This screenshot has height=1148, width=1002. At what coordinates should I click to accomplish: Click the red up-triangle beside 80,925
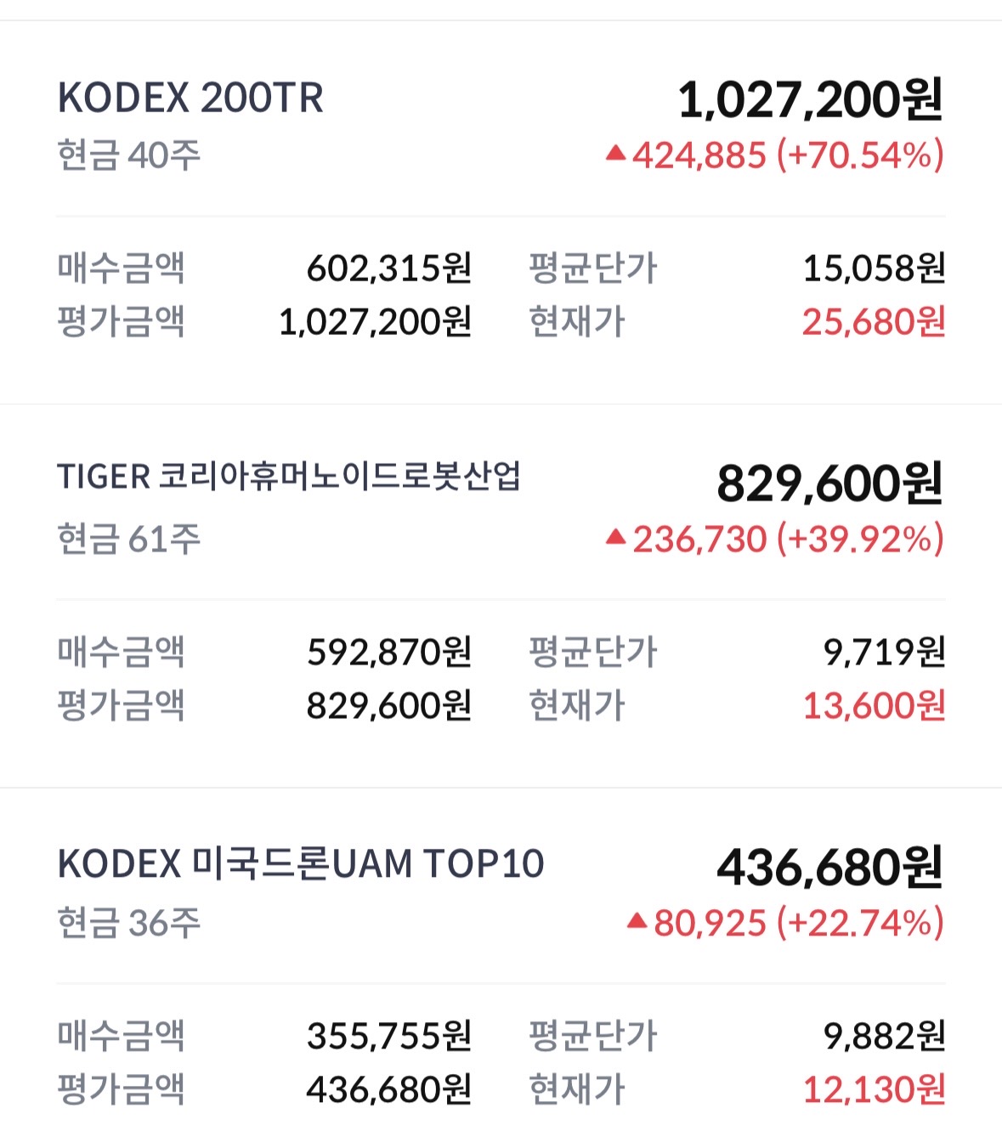click(637, 921)
